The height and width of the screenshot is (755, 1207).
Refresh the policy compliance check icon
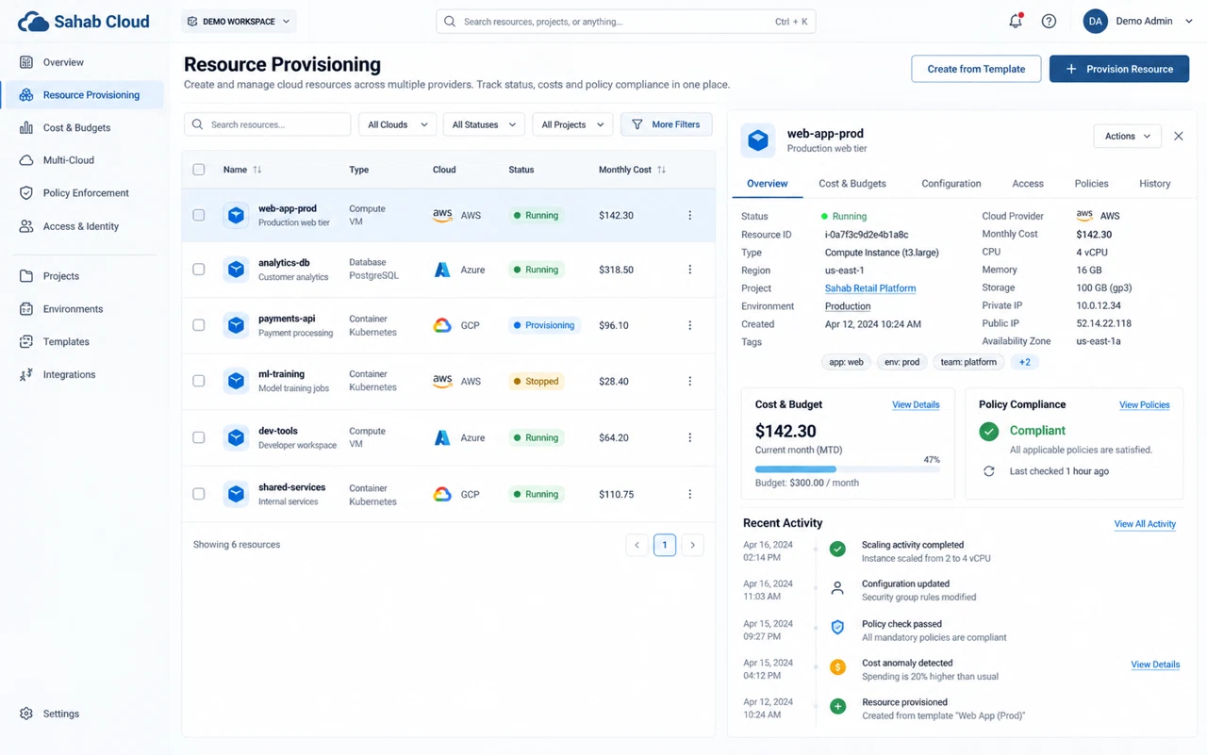click(988, 471)
